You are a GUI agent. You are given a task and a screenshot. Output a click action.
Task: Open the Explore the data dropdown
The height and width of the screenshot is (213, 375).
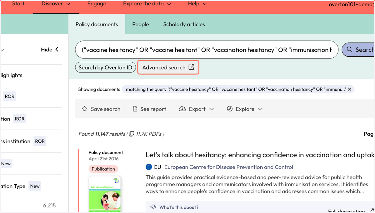[147, 4]
